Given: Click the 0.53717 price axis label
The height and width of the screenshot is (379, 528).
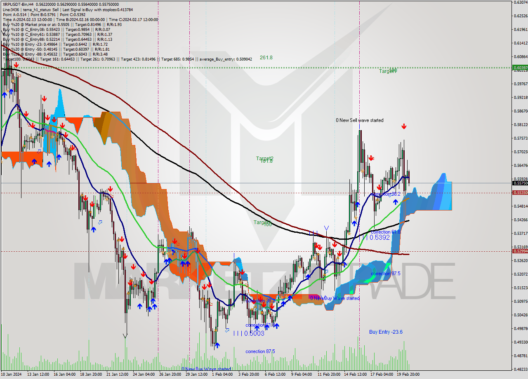Looking at the screenshot, I should point(520,234).
